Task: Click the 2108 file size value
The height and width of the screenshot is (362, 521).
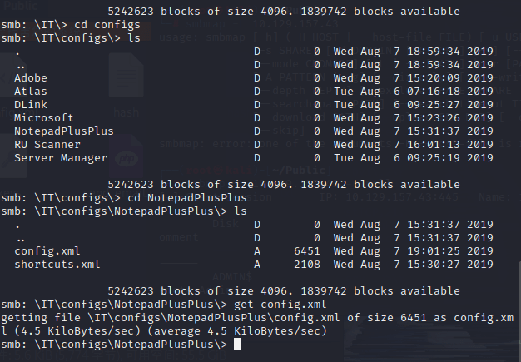Action: click(307, 265)
